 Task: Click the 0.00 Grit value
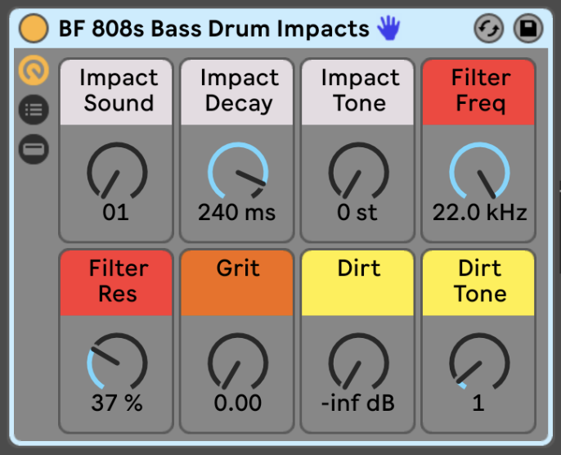(237, 403)
